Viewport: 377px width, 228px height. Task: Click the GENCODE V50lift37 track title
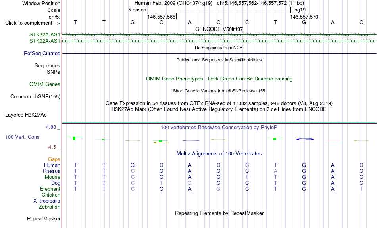(x=219, y=29)
